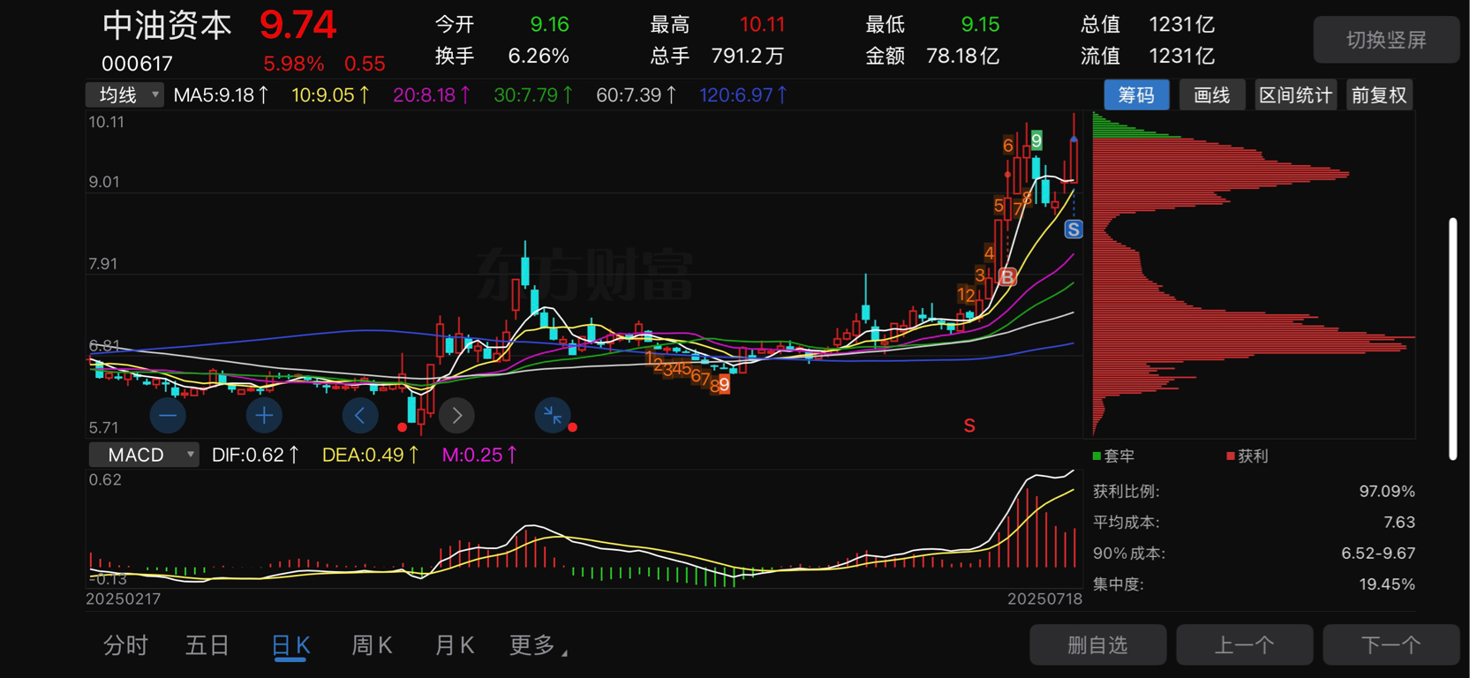The width and height of the screenshot is (1470, 678).
Task: Tap 切换竖屏 to switch to portrait
Action: coord(1386,40)
